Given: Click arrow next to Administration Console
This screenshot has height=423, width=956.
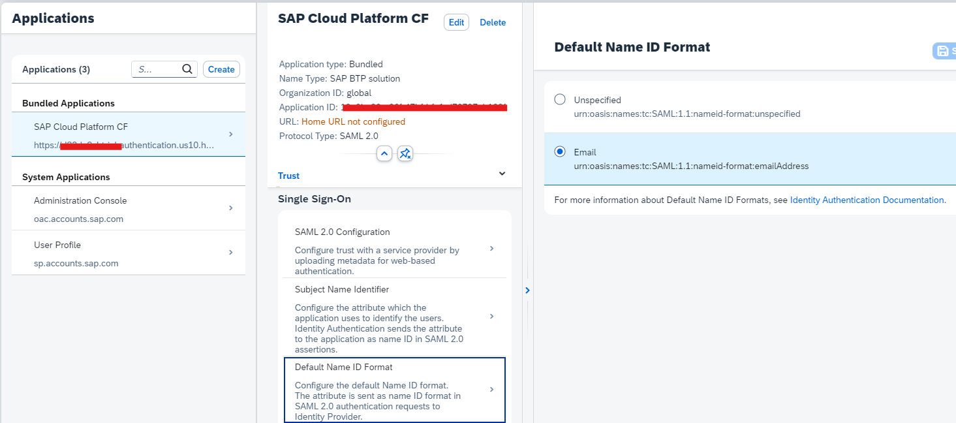Looking at the screenshot, I should coord(231,208).
